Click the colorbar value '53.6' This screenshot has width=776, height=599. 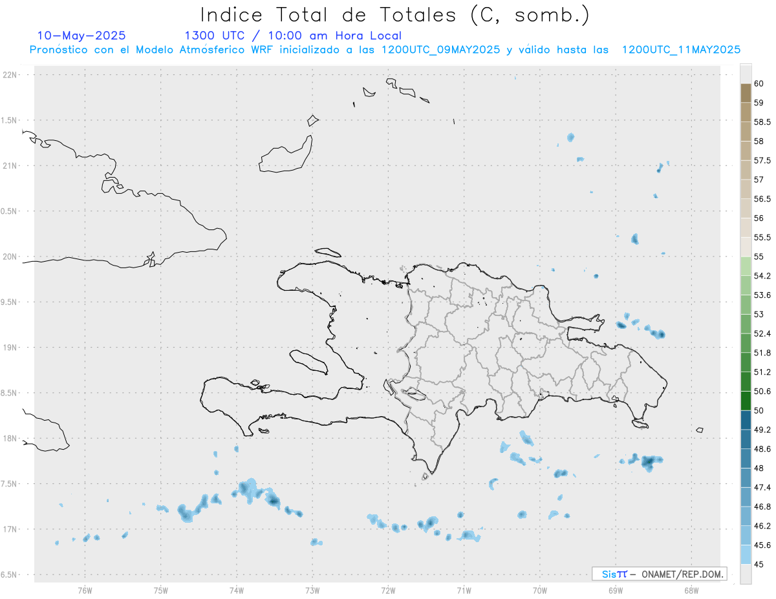(762, 295)
